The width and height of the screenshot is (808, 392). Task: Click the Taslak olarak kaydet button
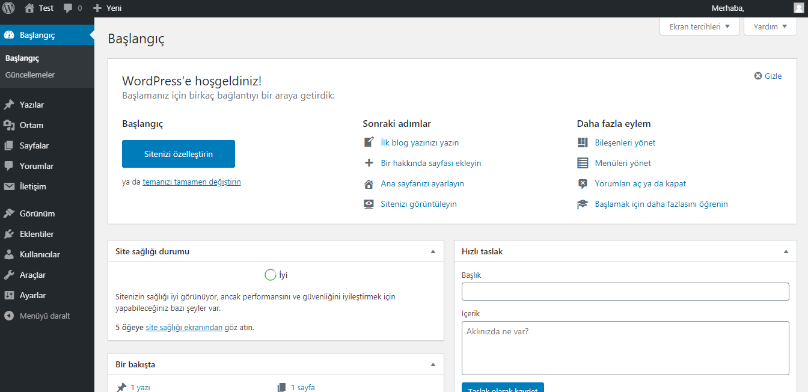pyautogui.click(x=503, y=387)
